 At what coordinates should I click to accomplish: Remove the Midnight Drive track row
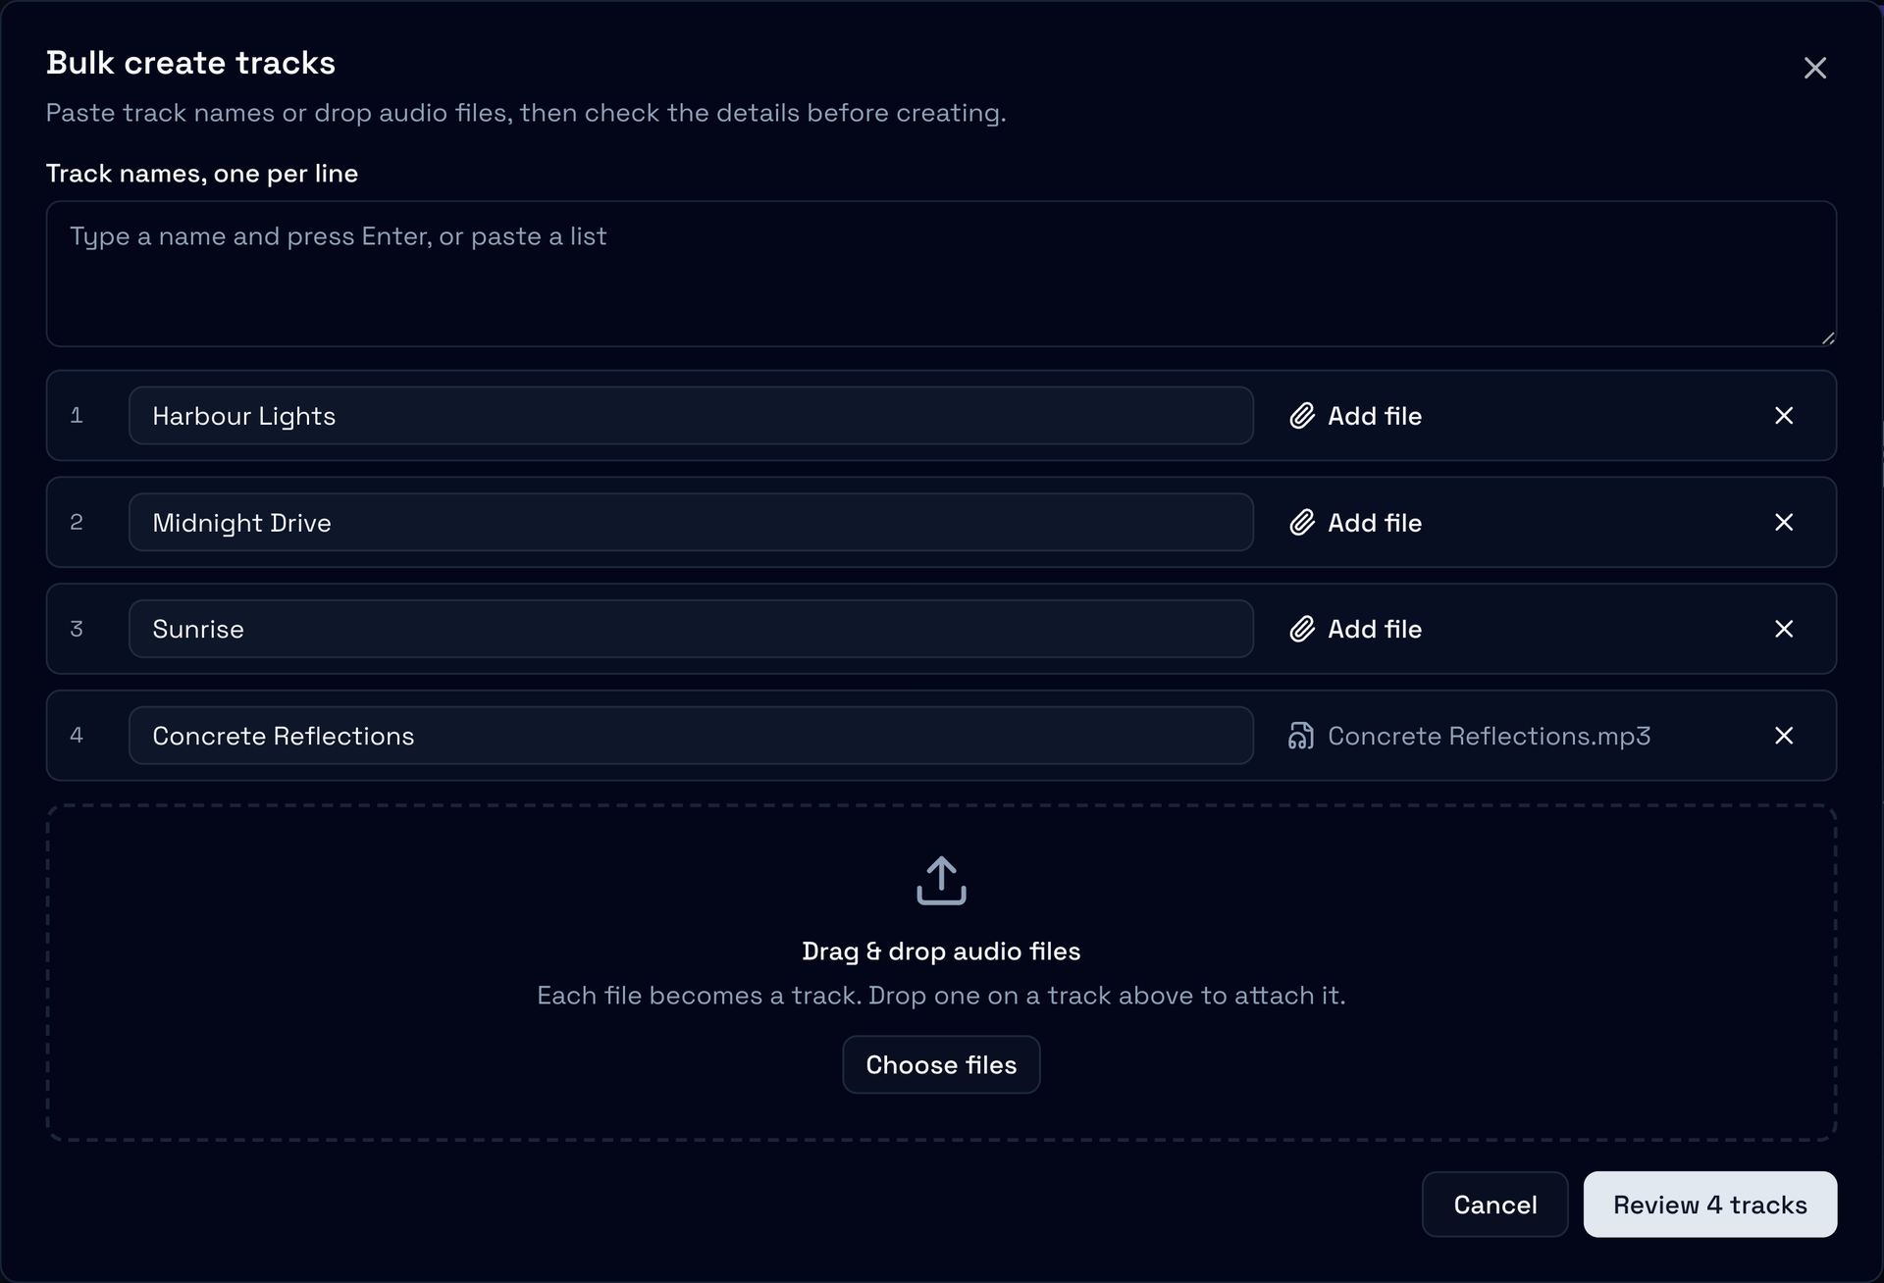(1784, 523)
